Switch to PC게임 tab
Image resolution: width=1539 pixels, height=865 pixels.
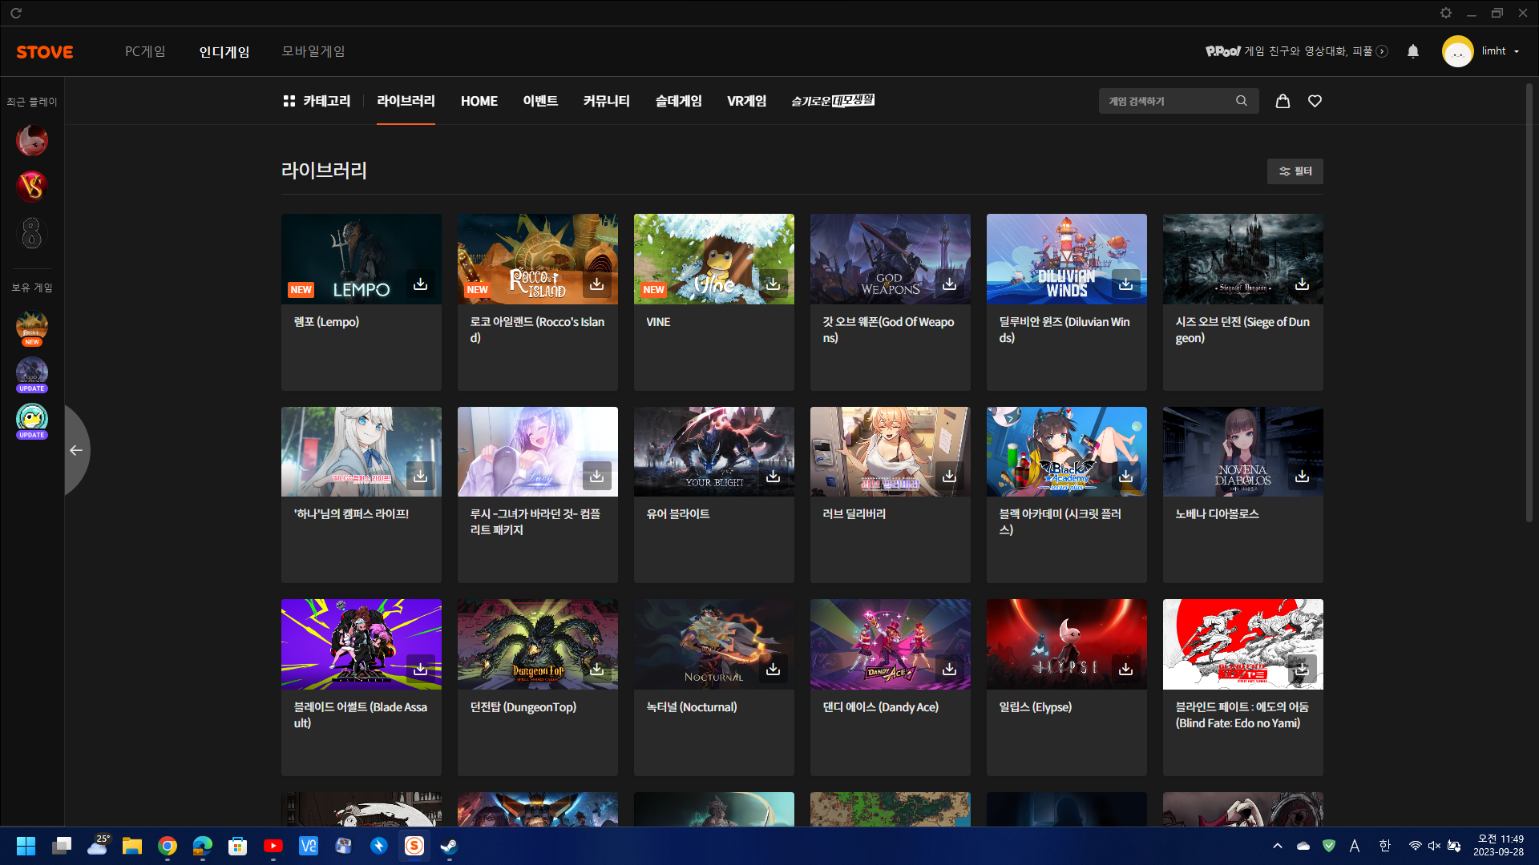(x=145, y=51)
